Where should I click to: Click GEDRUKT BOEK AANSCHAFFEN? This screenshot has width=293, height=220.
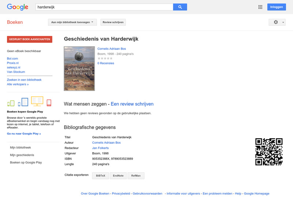30,39
